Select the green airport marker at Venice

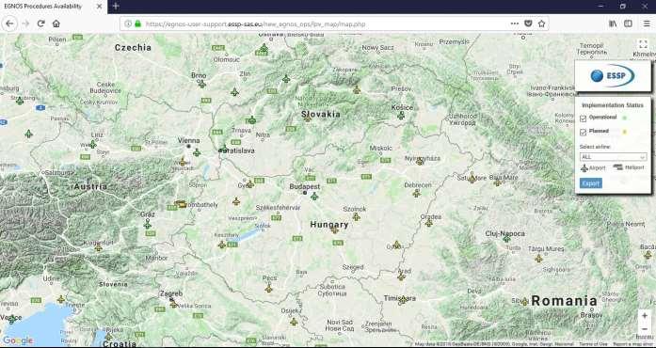(x=11, y=319)
